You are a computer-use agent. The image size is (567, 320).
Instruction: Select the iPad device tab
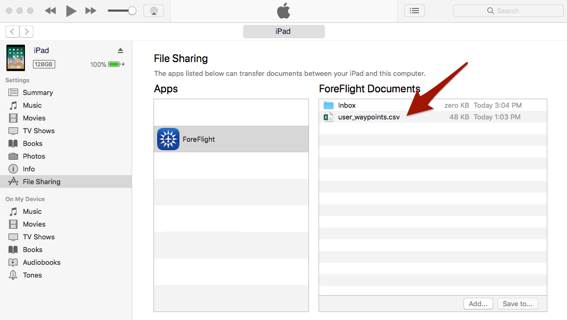(x=284, y=31)
